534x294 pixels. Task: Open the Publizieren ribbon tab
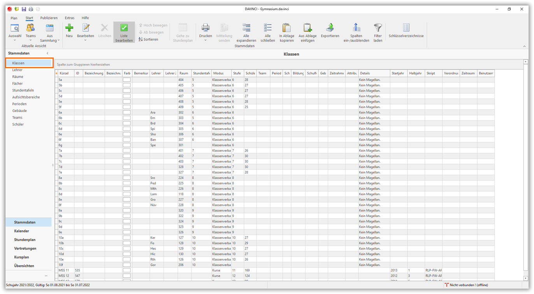coord(49,18)
